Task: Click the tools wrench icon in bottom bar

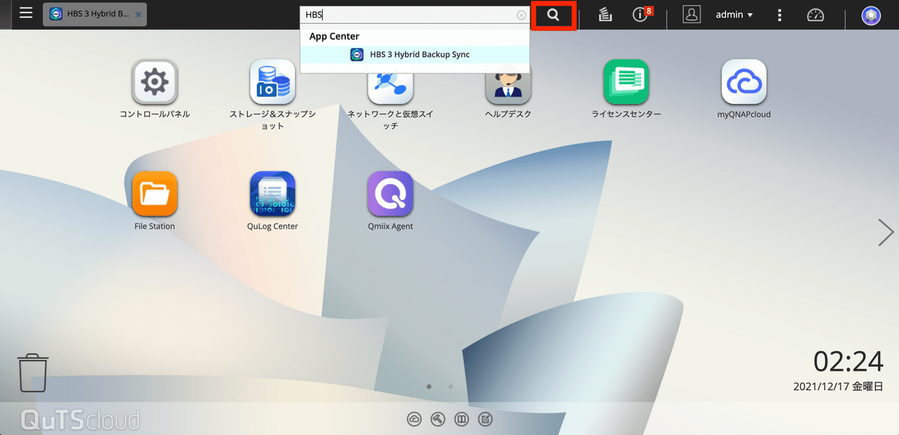Action: 438,419
